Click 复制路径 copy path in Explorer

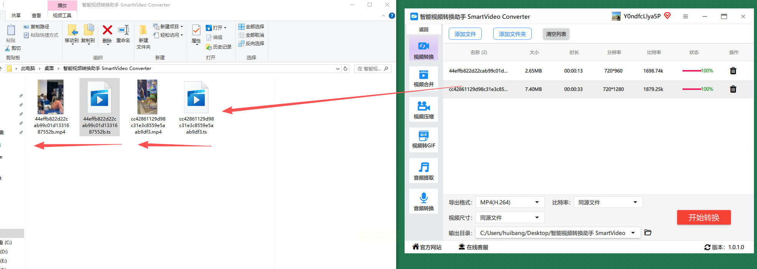[x=36, y=27]
